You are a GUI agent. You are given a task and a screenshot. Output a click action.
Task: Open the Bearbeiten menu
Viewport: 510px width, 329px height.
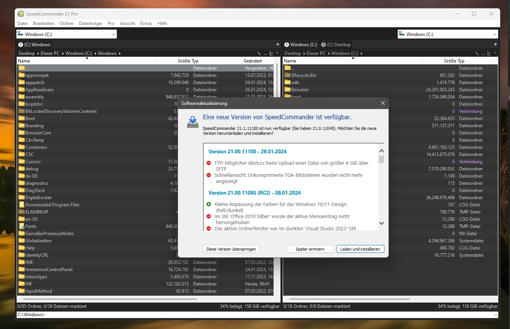click(x=44, y=23)
